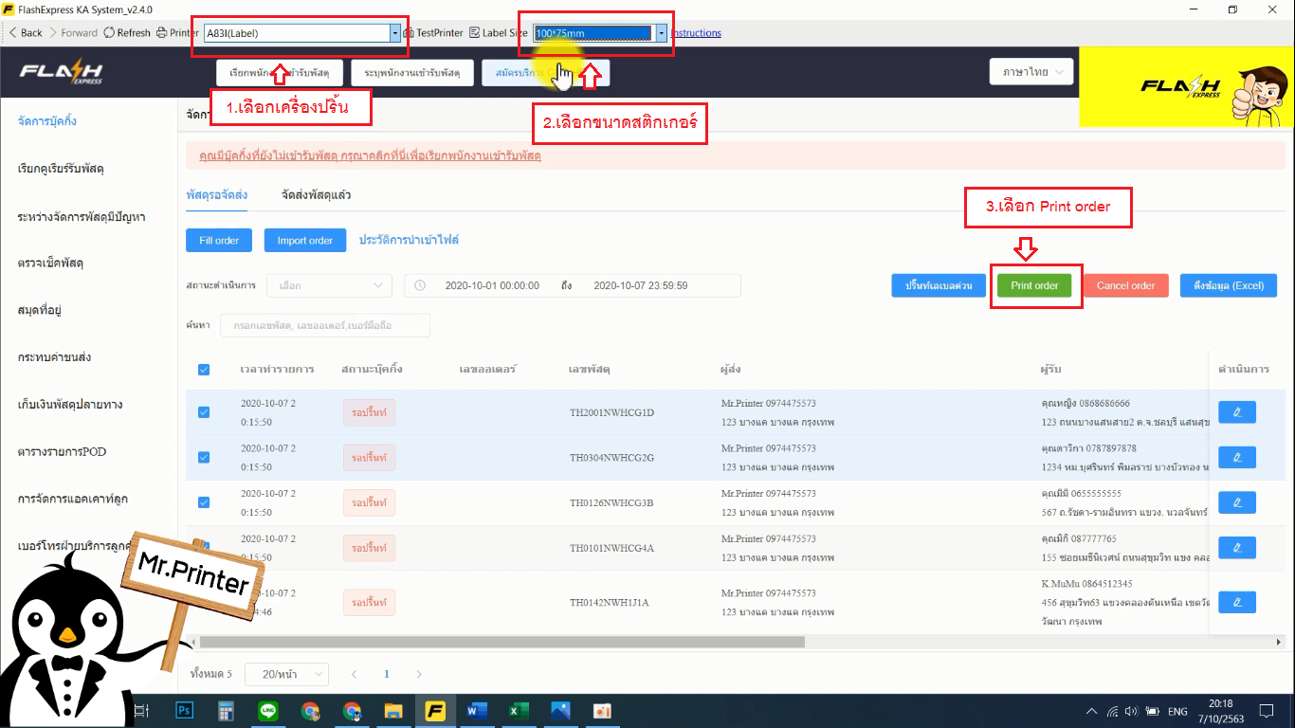Click edit icon for parcel TH0126NWHCG3B
Viewport: 1295px width, 728px height.
[x=1236, y=502]
